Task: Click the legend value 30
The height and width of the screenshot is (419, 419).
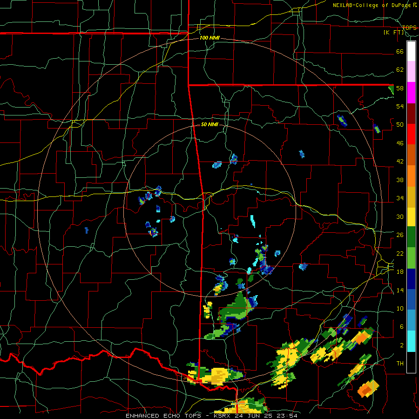Action: click(x=400, y=216)
